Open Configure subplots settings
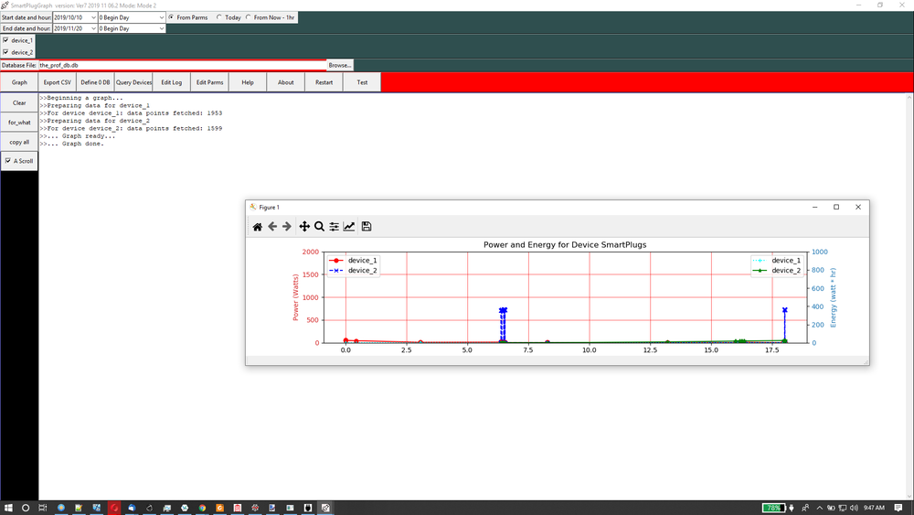914x515 pixels. (335, 227)
